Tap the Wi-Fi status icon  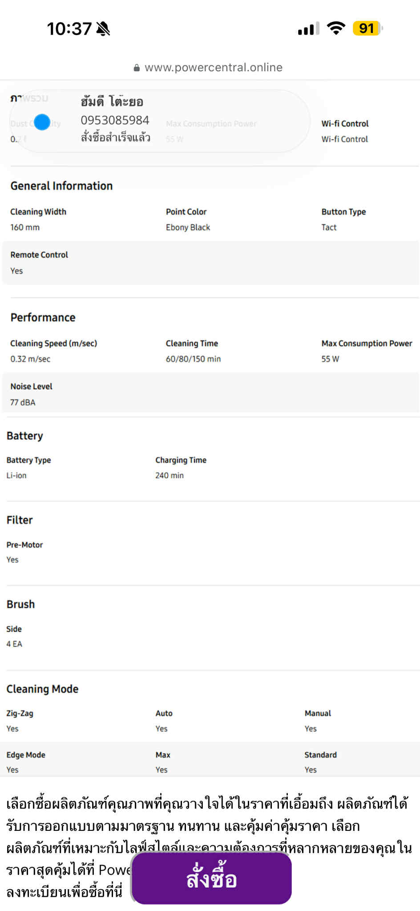coord(336,28)
